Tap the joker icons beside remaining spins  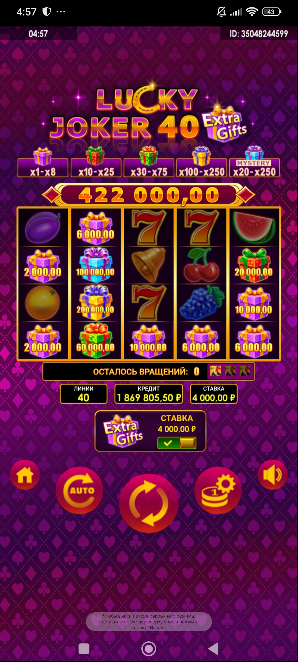[x=230, y=371]
